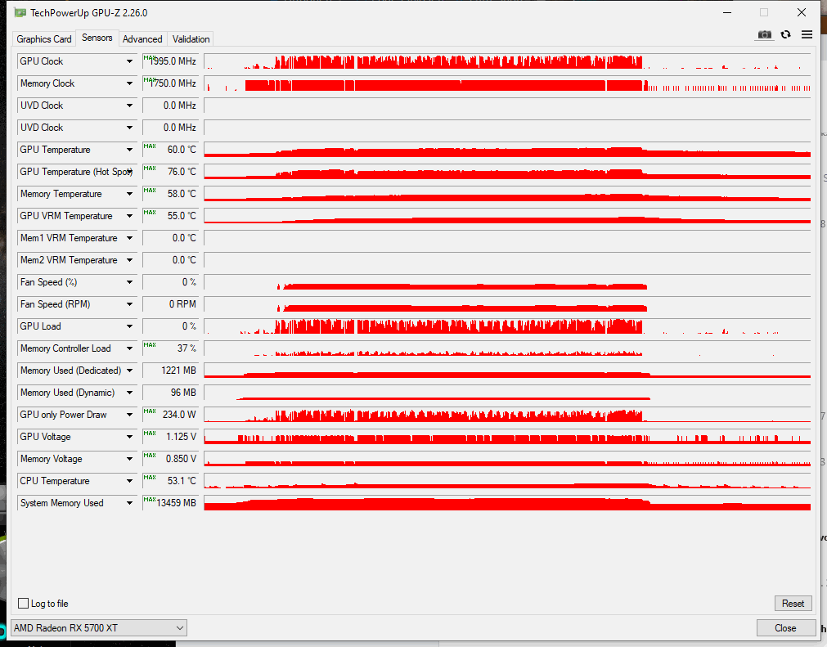Select the Sensors tab
Image resolution: width=827 pixels, height=647 pixels.
[97, 38]
